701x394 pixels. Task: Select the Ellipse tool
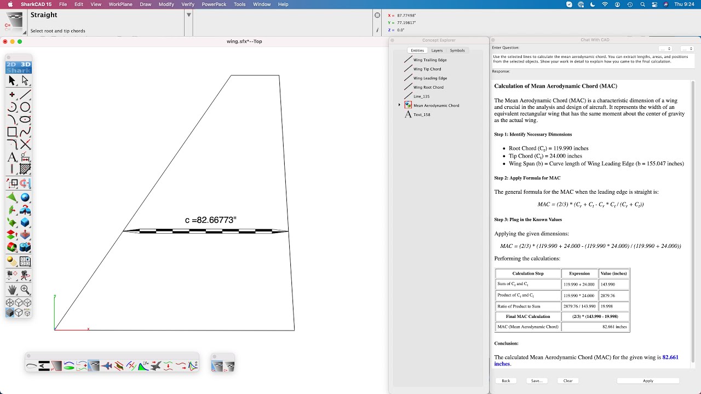pos(25,120)
